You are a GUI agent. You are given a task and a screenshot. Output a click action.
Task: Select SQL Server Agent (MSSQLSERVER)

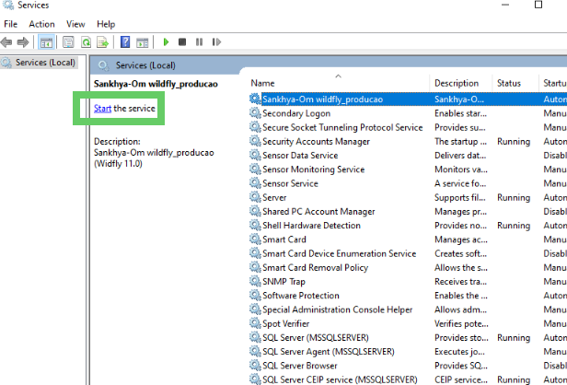click(x=329, y=352)
